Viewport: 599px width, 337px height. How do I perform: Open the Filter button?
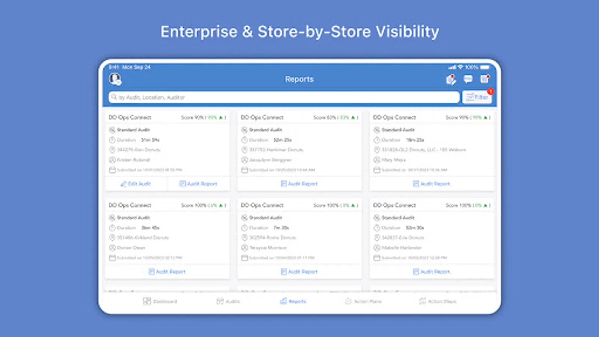point(477,97)
